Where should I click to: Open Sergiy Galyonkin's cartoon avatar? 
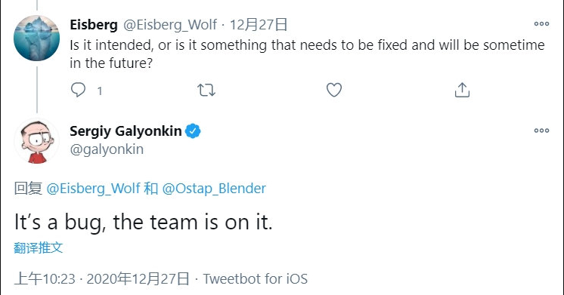[x=37, y=141]
